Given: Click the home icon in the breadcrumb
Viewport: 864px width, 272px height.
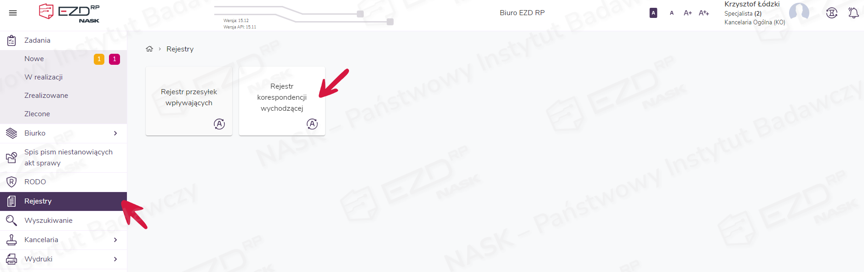Looking at the screenshot, I should 149,49.
